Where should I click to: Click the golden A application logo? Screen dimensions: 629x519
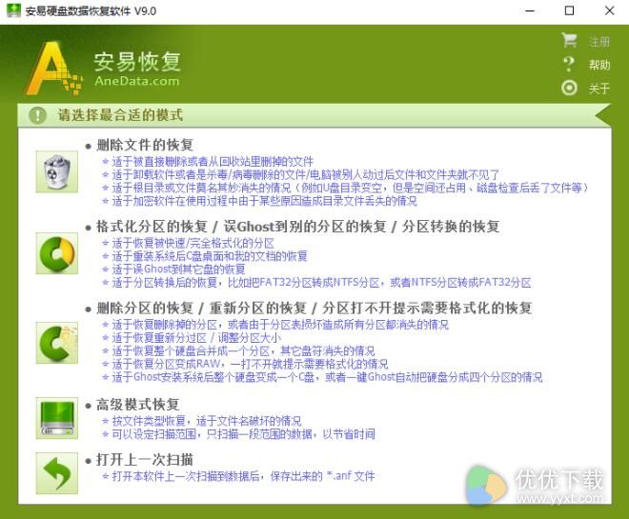pyautogui.click(x=53, y=69)
